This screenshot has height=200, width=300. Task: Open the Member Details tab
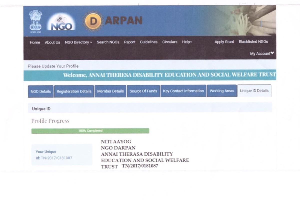pyautogui.click(x=110, y=91)
